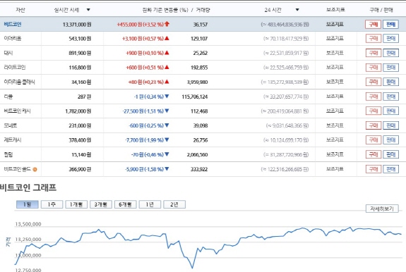Screen dimensions: 406x272
Task: Click 판매 button in the 리플 row
Action: pyautogui.click(x=390, y=97)
